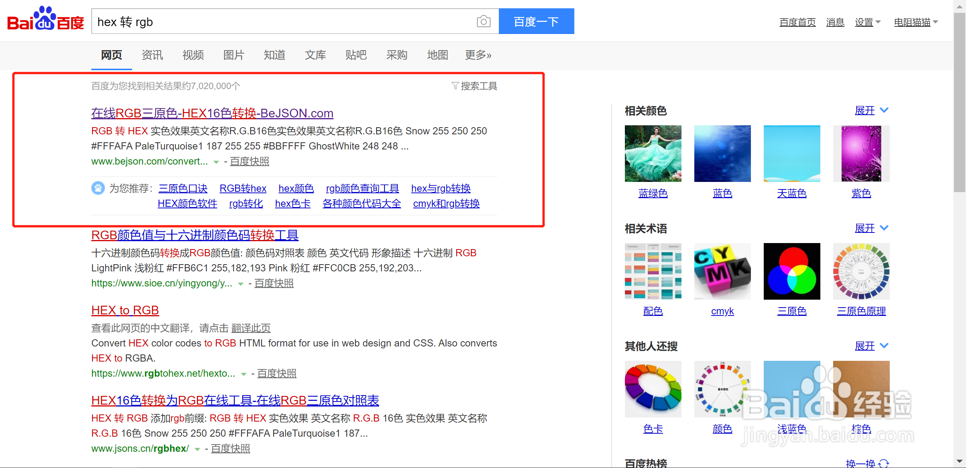This screenshot has height=468, width=966.
Task: Click the 色卡 color ring thumbnail
Action: pyautogui.click(x=653, y=389)
